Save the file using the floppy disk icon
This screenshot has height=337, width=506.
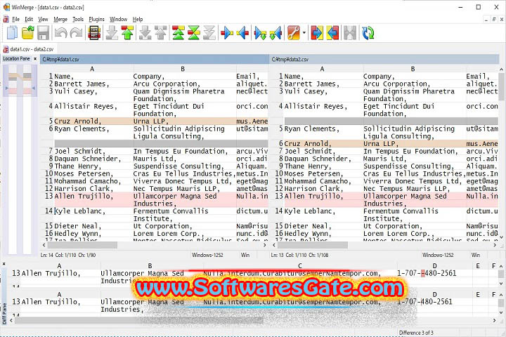coord(44,33)
